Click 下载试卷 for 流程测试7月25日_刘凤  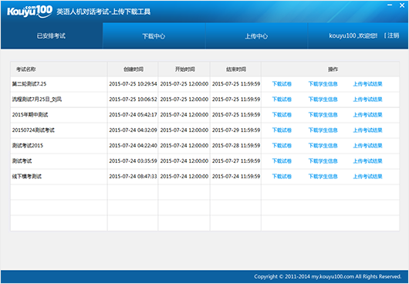pos(282,100)
